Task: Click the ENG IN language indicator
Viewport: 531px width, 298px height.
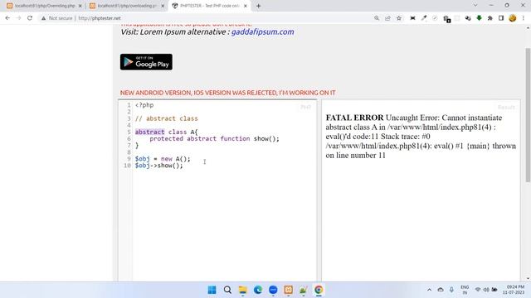Action: 465,290
